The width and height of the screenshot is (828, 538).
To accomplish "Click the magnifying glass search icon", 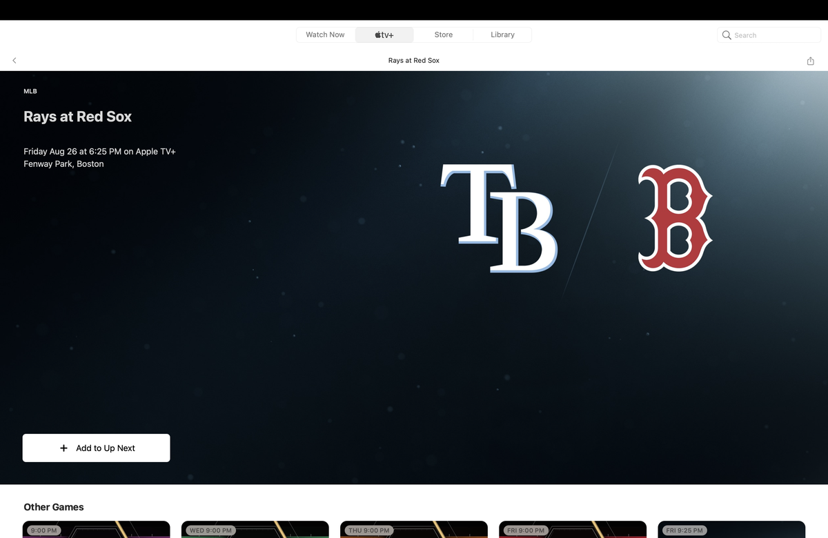I will pyautogui.click(x=726, y=34).
